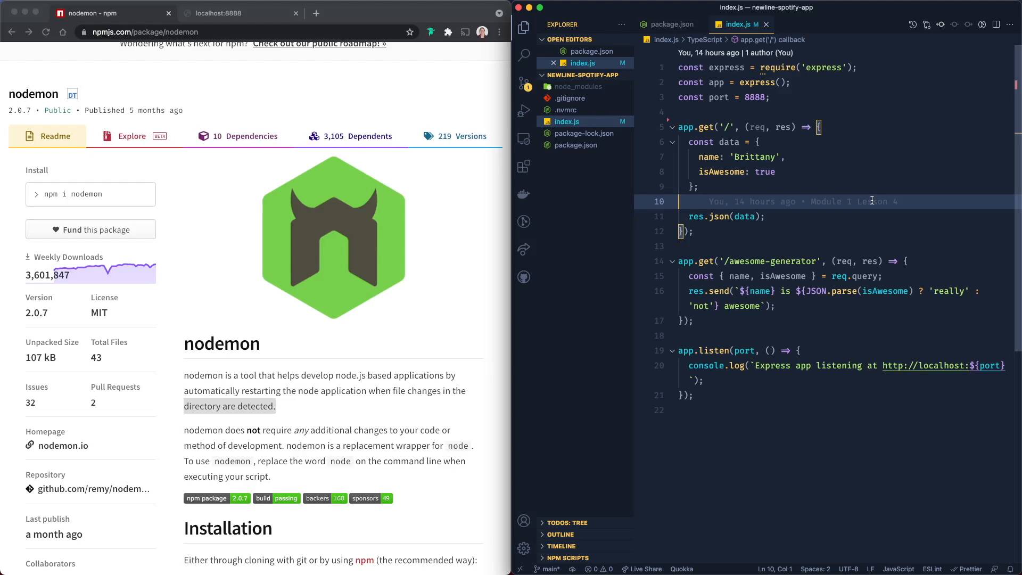This screenshot has height=575, width=1022.
Task: Click the notifications bell in the status bar
Action: [x=1010, y=569]
